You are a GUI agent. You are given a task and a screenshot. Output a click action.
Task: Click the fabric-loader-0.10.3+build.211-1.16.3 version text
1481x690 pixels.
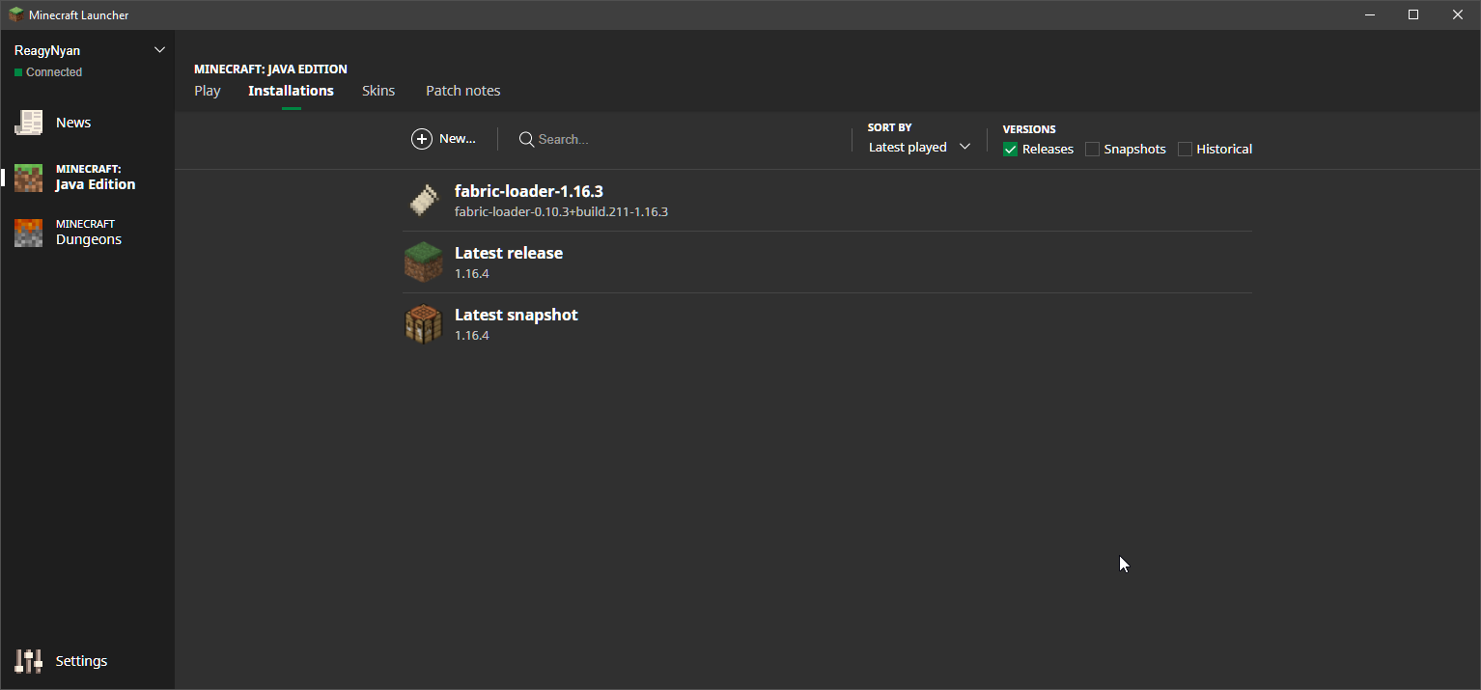(x=561, y=211)
